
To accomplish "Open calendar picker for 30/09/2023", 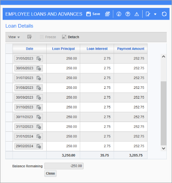I will click(39, 98).
